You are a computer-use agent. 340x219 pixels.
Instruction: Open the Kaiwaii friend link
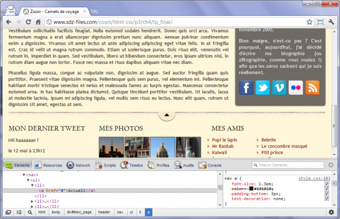(x=219, y=152)
